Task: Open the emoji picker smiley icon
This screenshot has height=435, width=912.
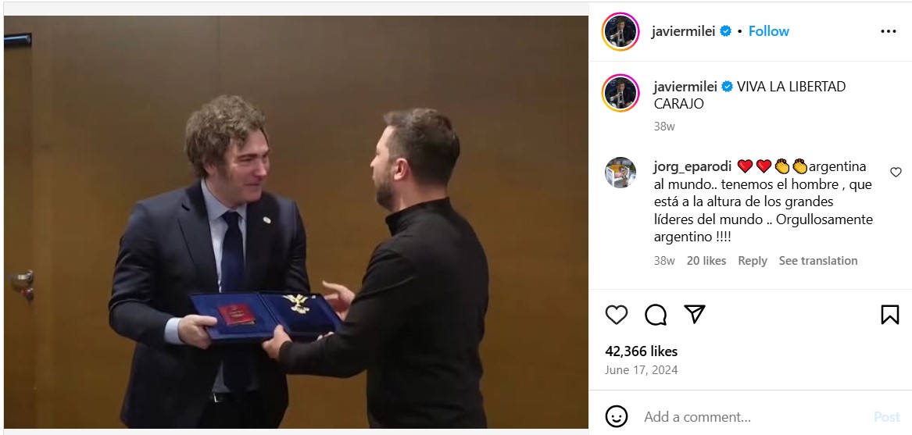Action: tap(617, 416)
